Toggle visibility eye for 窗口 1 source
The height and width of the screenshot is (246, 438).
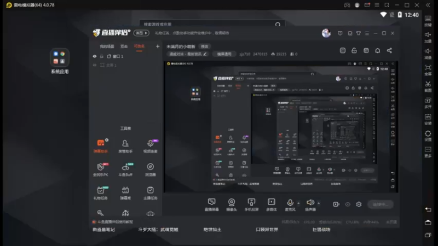pyautogui.click(x=95, y=56)
